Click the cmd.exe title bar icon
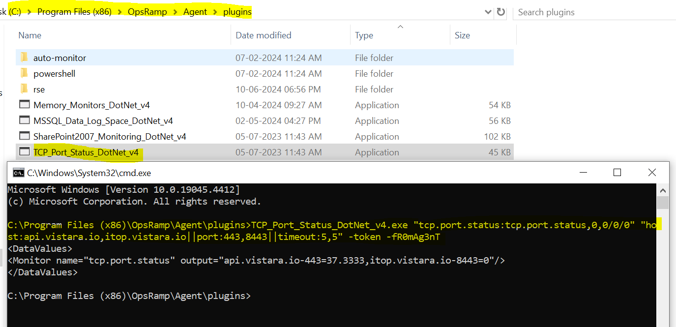 click(18, 173)
